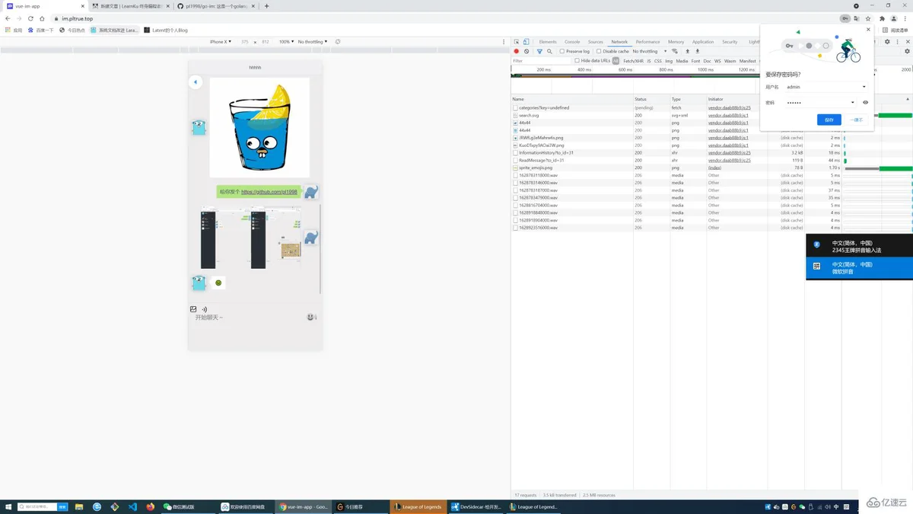
Task: Toggle the network filter funnel icon
Action: pyautogui.click(x=539, y=51)
